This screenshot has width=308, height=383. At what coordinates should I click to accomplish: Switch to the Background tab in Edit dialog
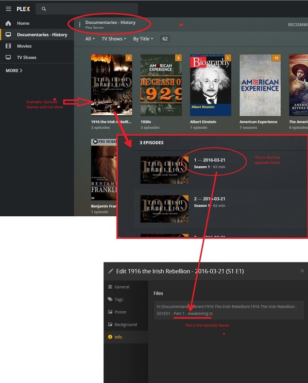click(x=126, y=324)
